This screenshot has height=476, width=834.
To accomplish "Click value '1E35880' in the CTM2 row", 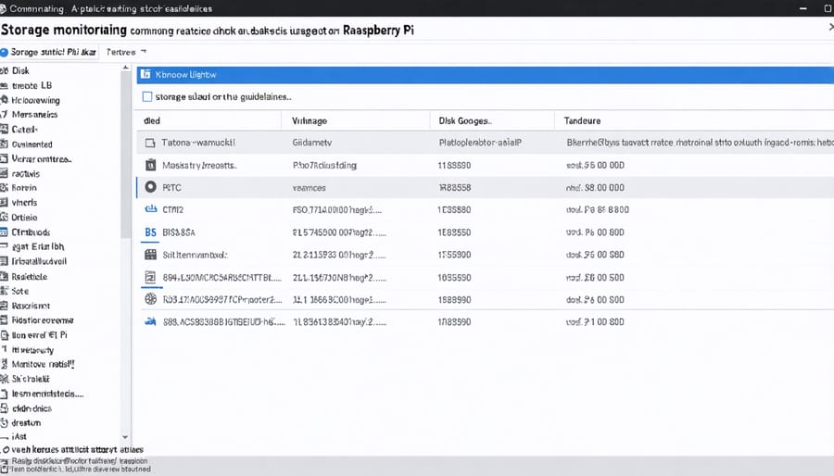I will click(x=454, y=209).
